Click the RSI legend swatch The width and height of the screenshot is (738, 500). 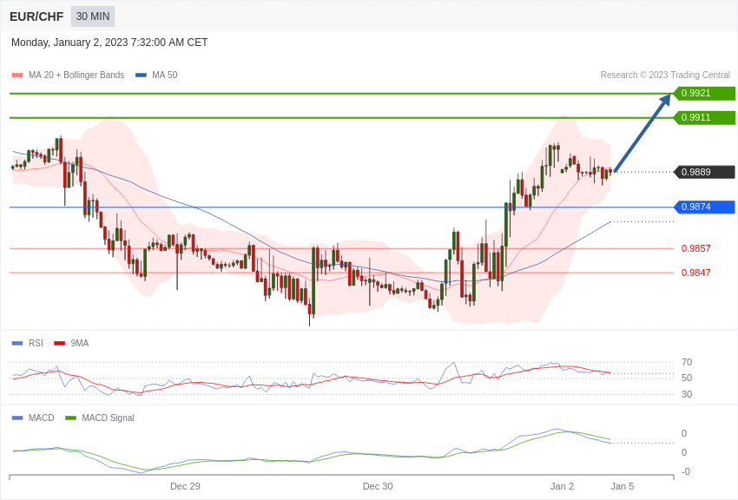tap(17, 344)
